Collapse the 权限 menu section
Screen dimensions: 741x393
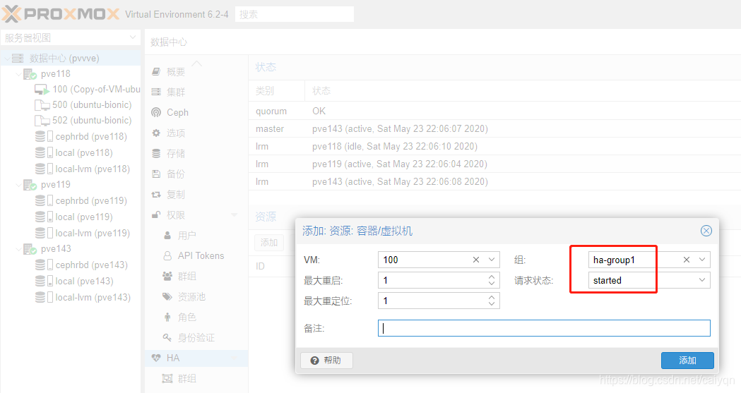[x=234, y=215]
